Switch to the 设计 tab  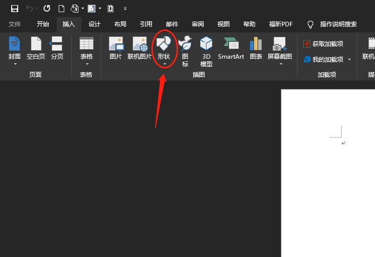[95, 24]
